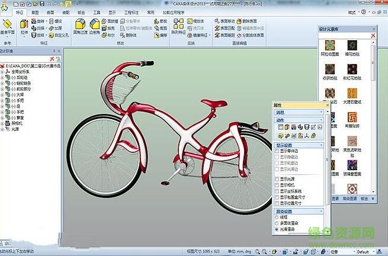Expand the 后轮组 tree node
The image size is (388, 256).
click(x=3, y=77)
